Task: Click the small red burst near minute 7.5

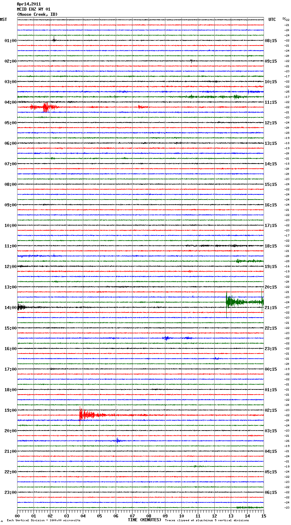Action: [140, 107]
